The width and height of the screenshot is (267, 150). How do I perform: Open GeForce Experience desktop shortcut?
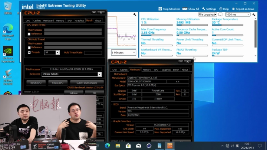pyautogui.click(x=8, y=54)
